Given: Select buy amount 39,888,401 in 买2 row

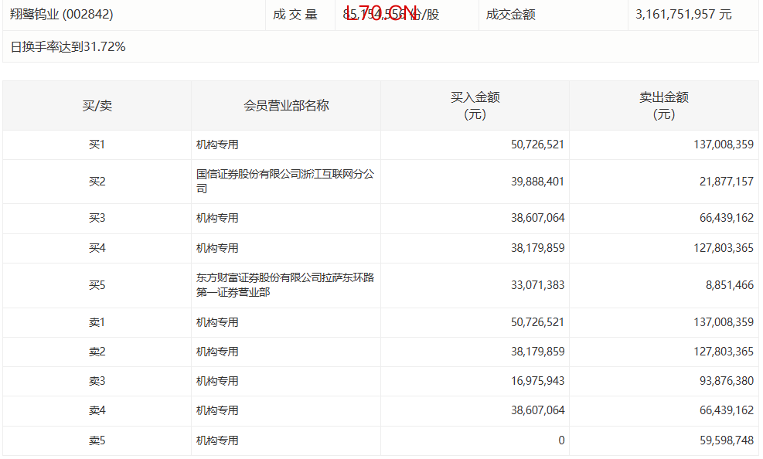Looking at the screenshot, I should coord(533,182).
